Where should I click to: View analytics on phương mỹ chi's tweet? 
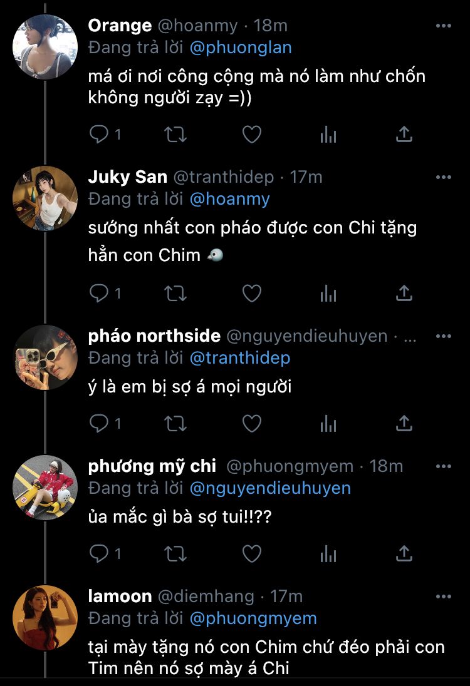pyautogui.click(x=328, y=554)
